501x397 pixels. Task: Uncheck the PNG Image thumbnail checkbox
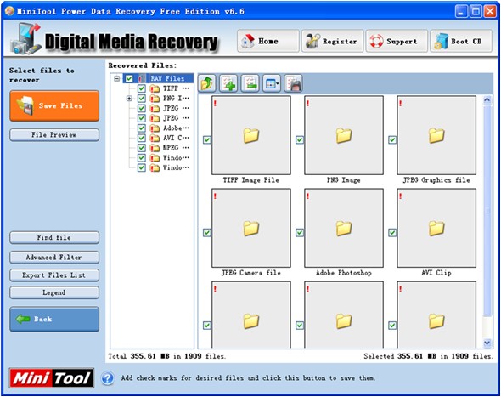pyautogui.click(x=300, y=139)
